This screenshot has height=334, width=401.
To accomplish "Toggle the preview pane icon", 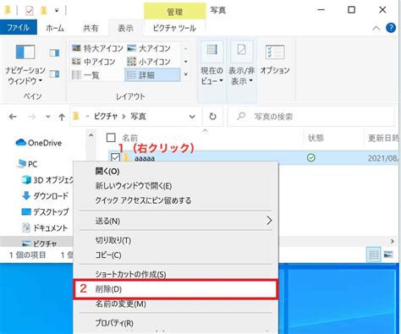I will coord(54,52).
